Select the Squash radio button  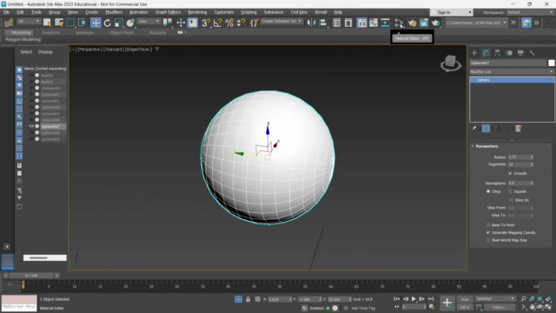(x=510, y=191)
